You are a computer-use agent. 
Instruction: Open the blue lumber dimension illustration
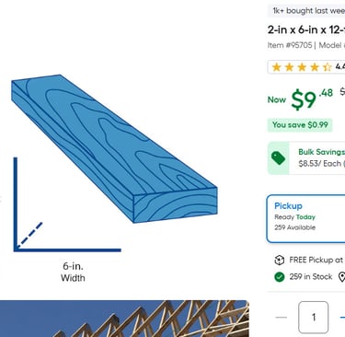click(114, 148)
